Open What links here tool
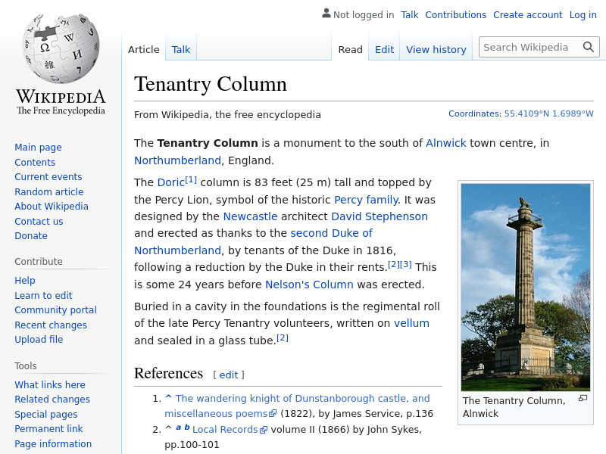Screen dimensions: 606x454 [50, 384]
